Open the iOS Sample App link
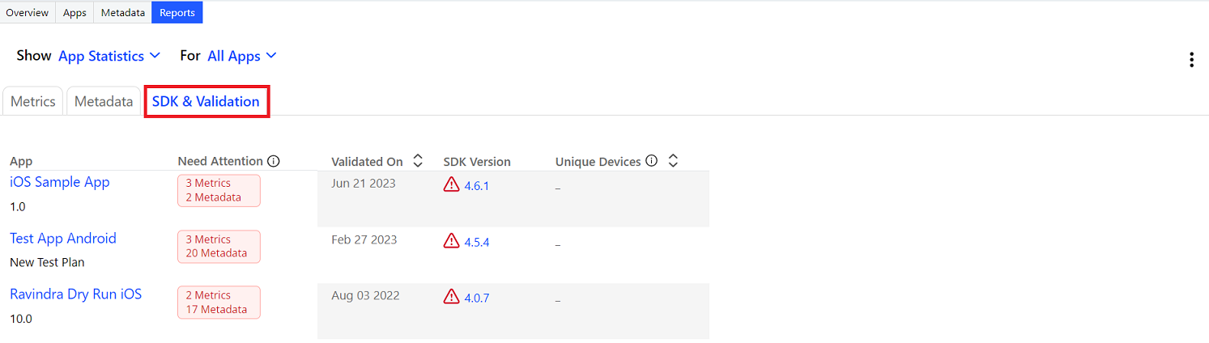Viewport: 1209px width, 343px height. point(60,182)
